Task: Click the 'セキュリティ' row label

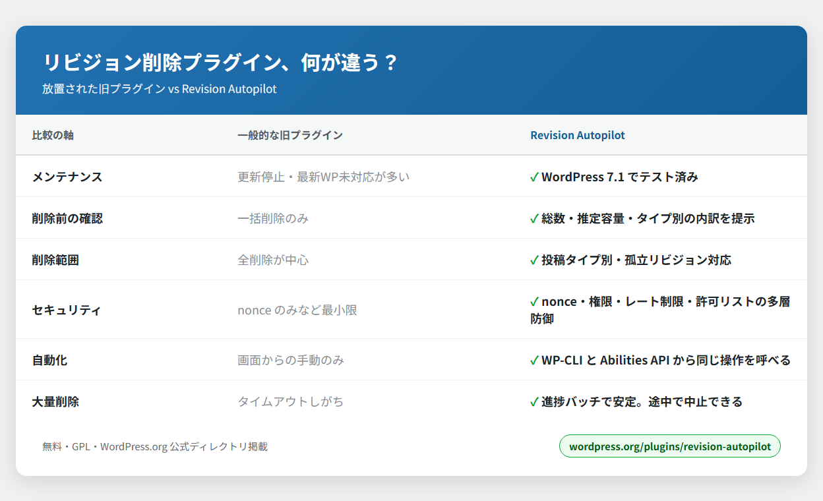Action: [67, 310]
